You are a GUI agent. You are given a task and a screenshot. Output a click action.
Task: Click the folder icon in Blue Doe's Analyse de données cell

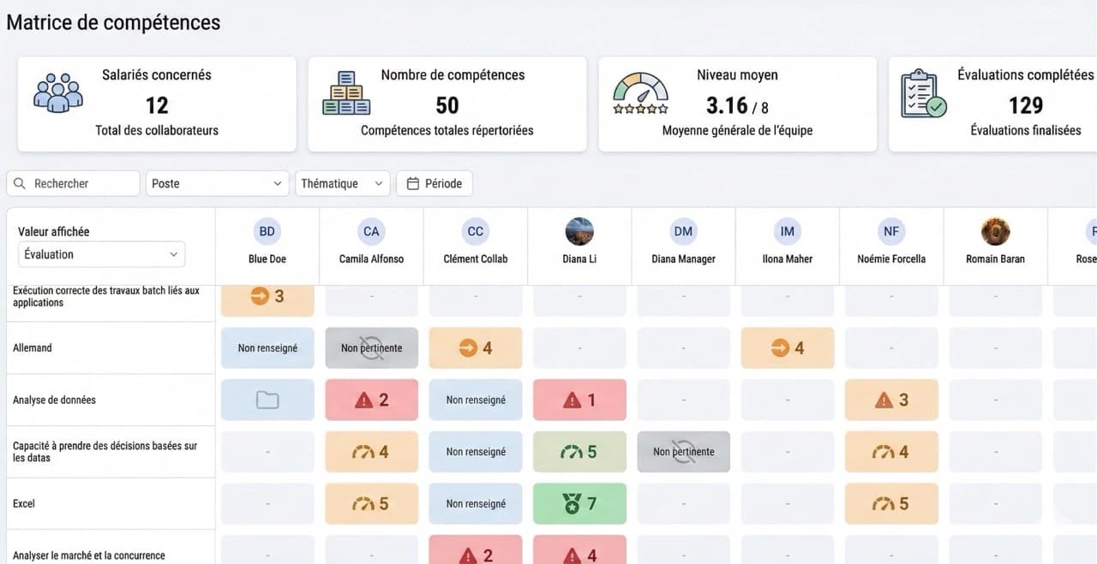click(x=267, y=400)
